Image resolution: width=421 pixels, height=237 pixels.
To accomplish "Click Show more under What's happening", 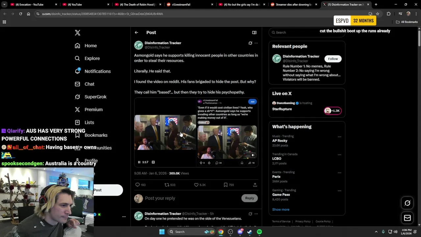I will (x=281, y=209).
